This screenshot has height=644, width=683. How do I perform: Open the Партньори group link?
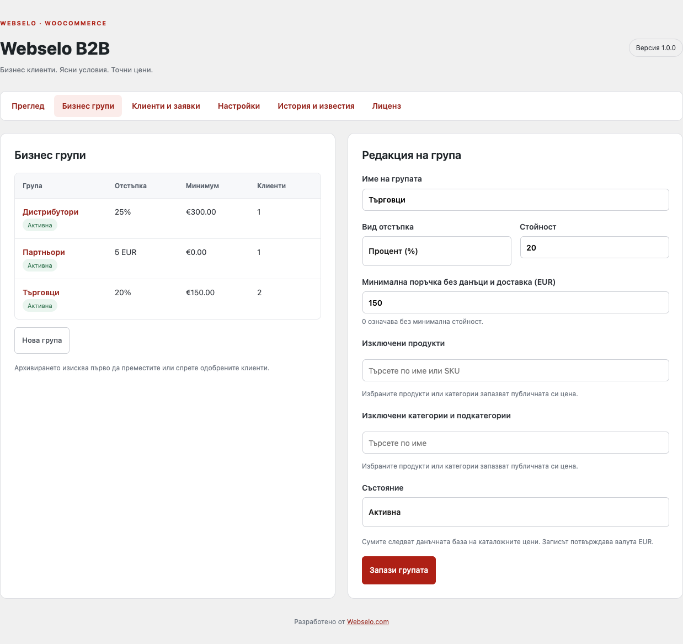(x=44, y=252)
